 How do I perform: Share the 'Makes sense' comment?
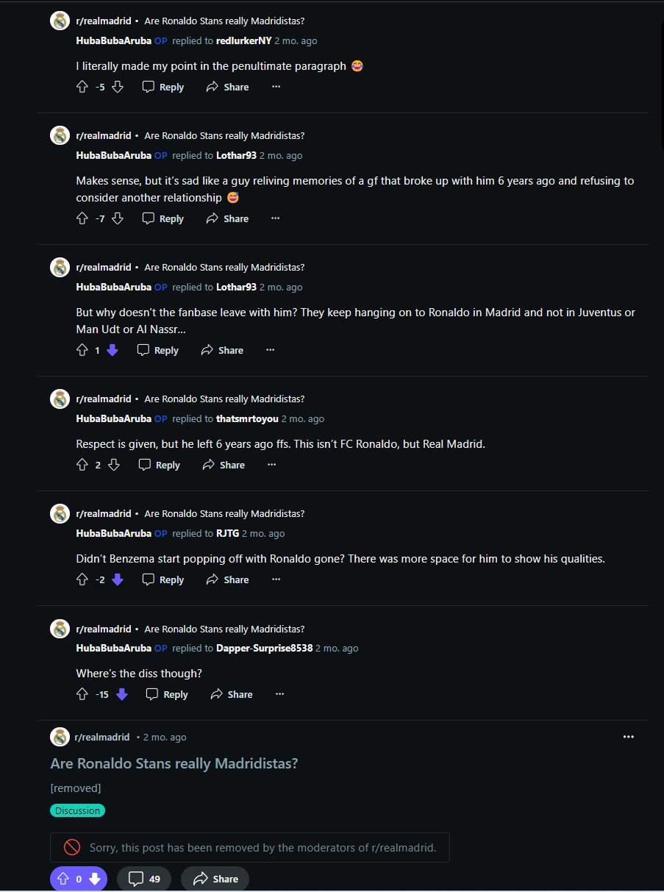pos(227,219)
